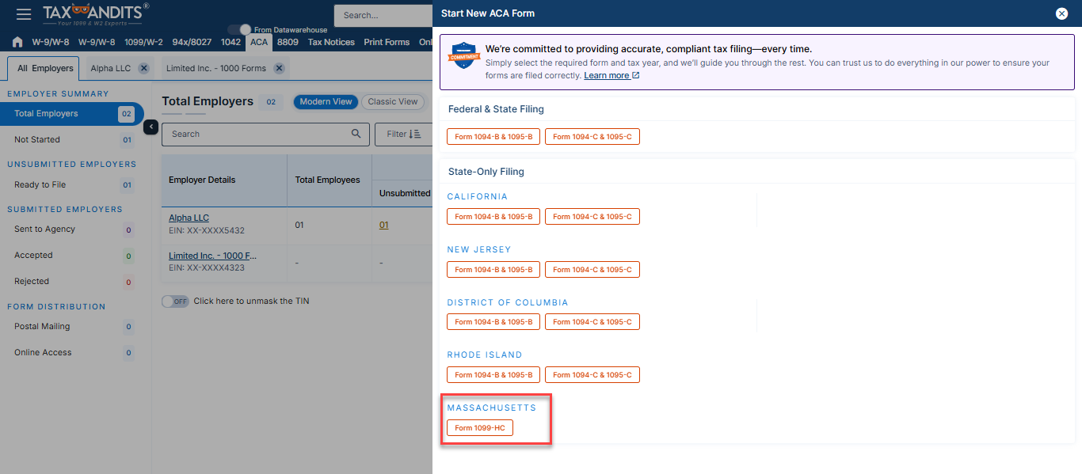The image size is (1082, 474).
Task: Close the Start New ACA Form panel
Action: [x=1061, y=13]
